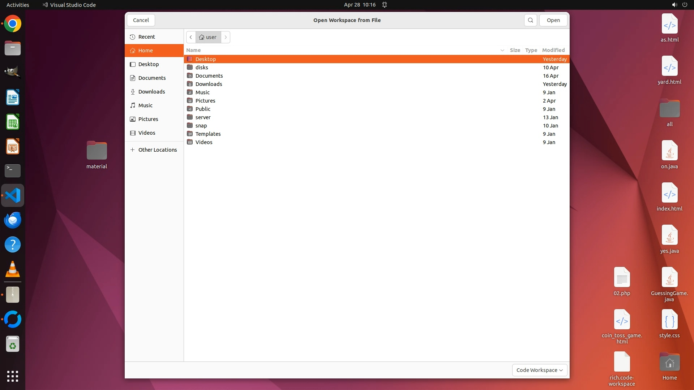The image size is (694, 390).
Task: Click the forward path chevron after user
Action: (x=226, y=37)
